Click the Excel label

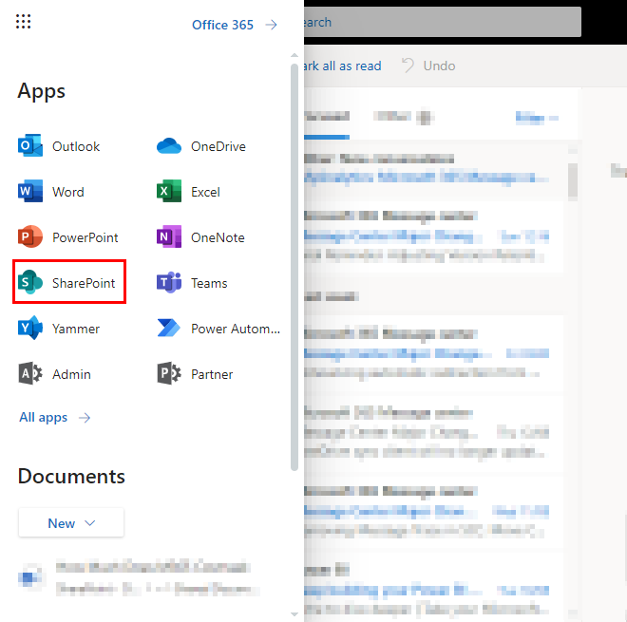[x=205, y=192]
